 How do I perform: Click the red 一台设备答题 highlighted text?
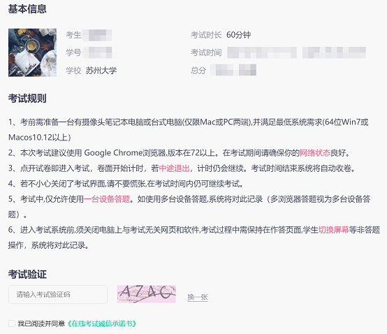point(107,199)
